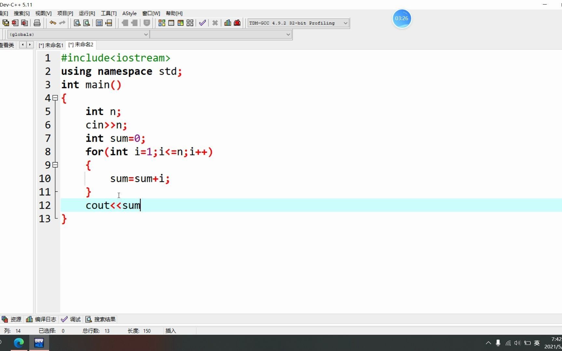Collapse the code fold at line 4
562x351 pixels.
coord(55,98)
